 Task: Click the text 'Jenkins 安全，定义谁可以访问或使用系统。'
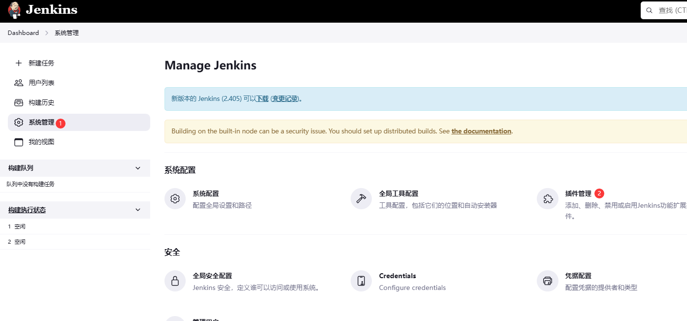click(256, 288)
